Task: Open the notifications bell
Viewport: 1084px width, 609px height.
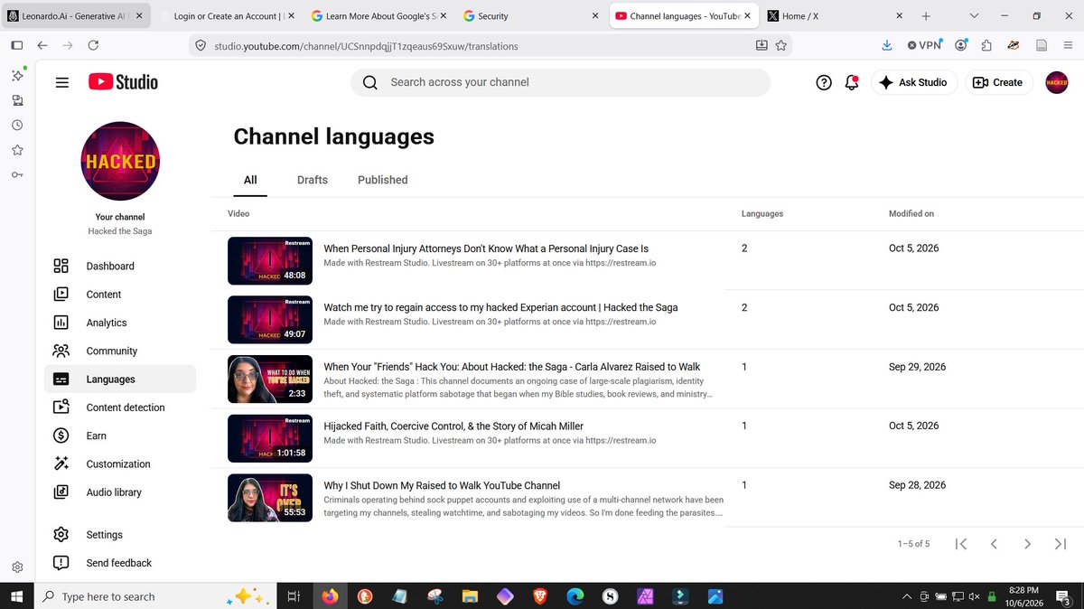Action: pyautogui.click(x=851, y=82)
